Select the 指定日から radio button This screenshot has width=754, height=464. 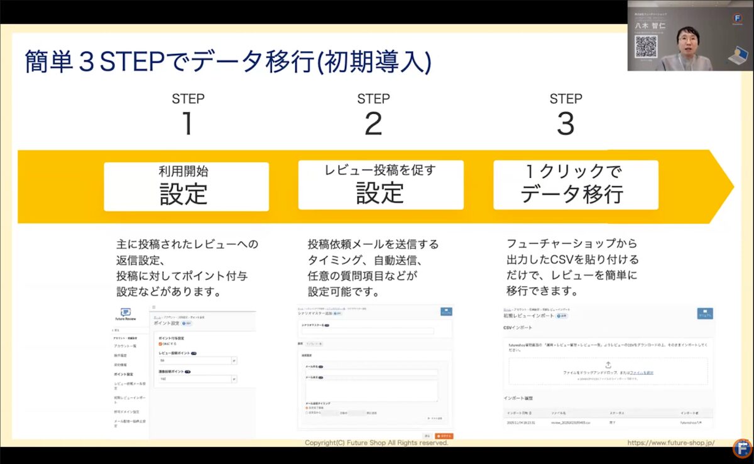click(x=307, y=412)
